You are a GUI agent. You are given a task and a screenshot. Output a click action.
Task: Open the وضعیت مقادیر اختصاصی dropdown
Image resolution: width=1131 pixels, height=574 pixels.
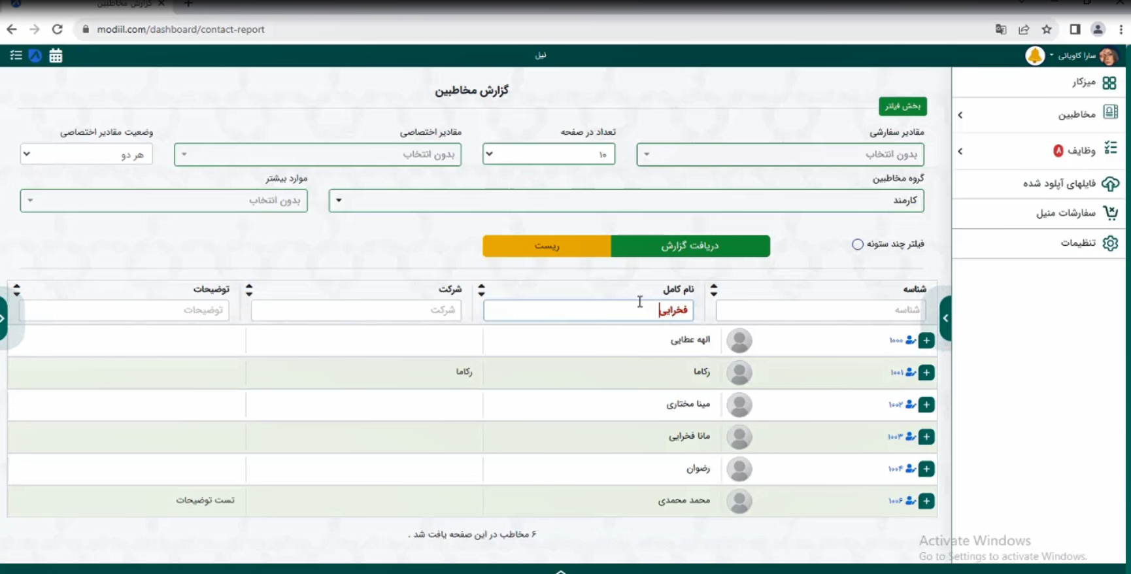[x=86, y=154]
